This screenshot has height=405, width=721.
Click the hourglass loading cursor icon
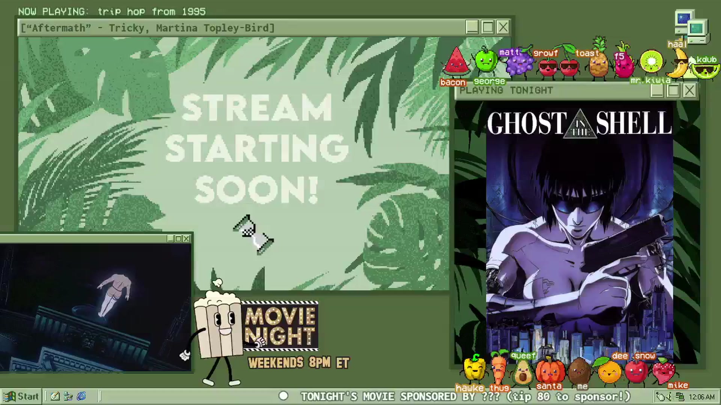tap(253, 235)
